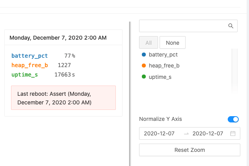Click the legend list scrollbar

click(235, 71)
